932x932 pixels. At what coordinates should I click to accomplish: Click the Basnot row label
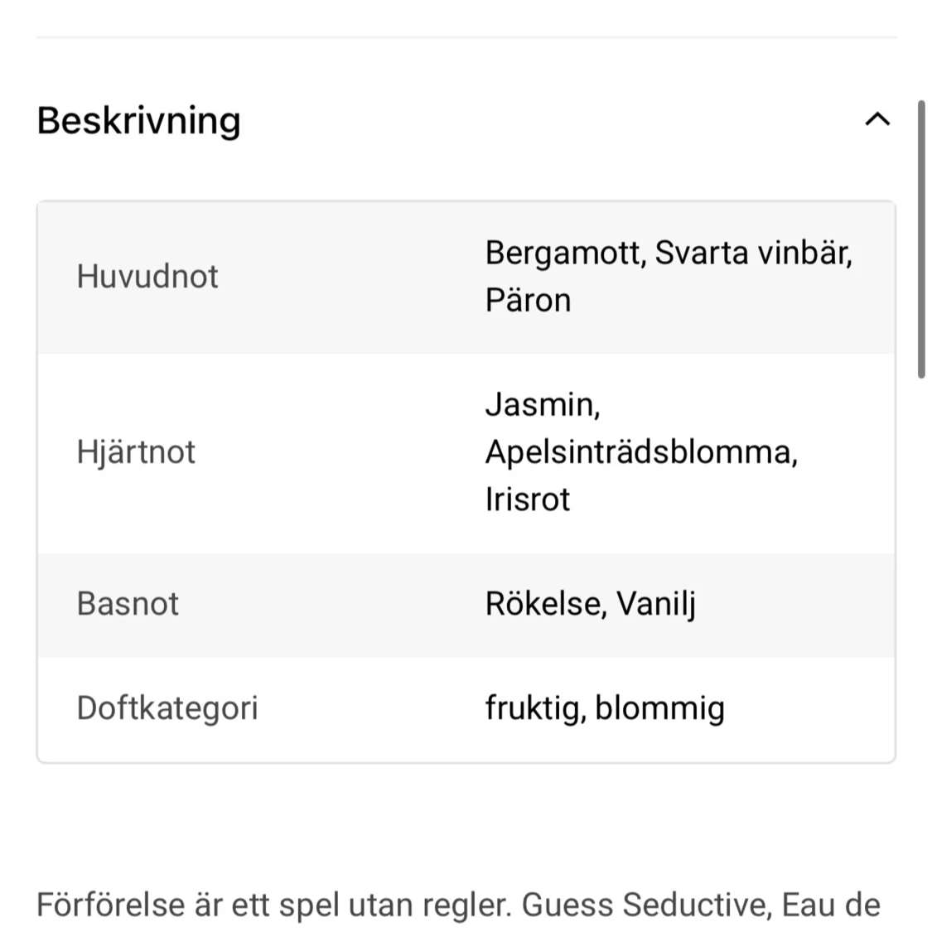(x=128, y=603)
